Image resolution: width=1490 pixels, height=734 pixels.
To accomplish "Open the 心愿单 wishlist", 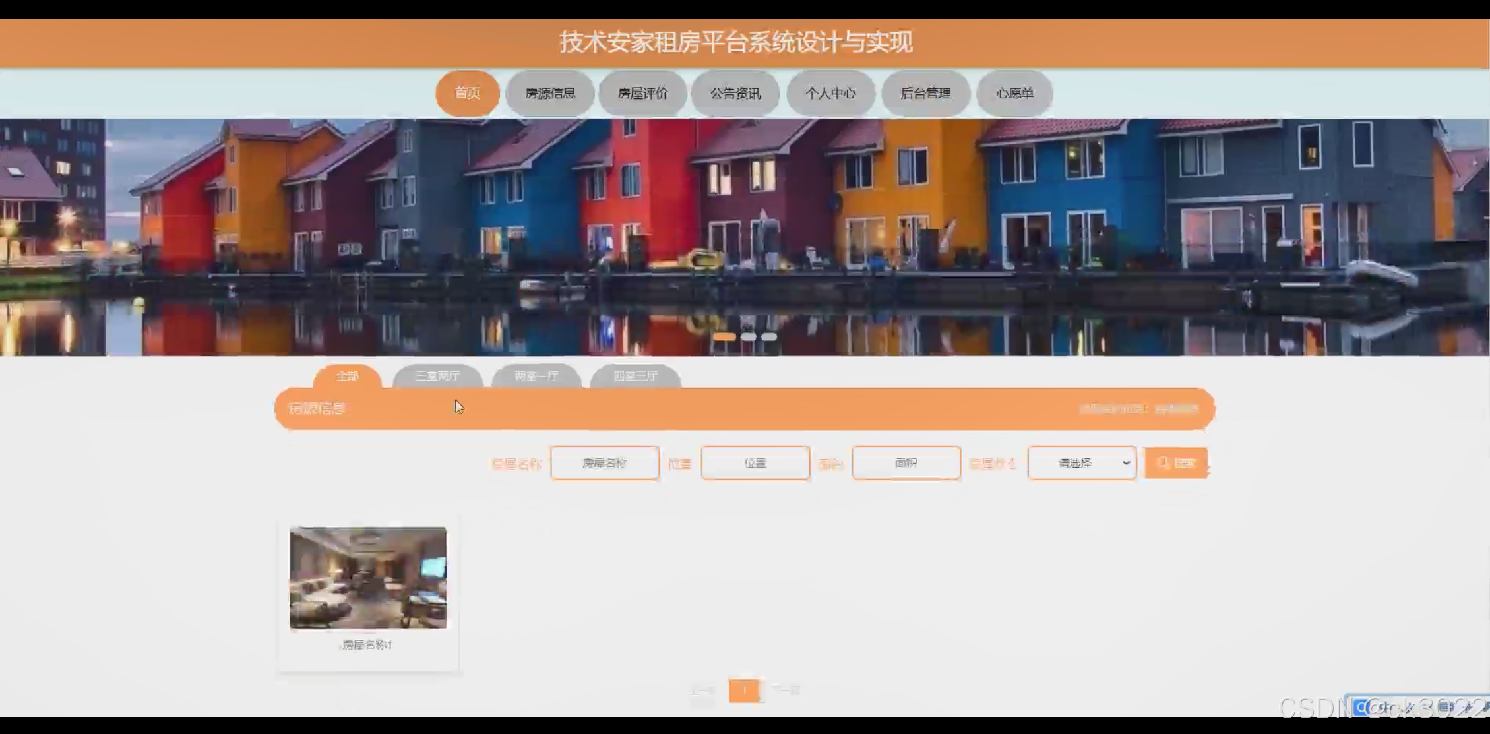I will (x=1014, y=93).
